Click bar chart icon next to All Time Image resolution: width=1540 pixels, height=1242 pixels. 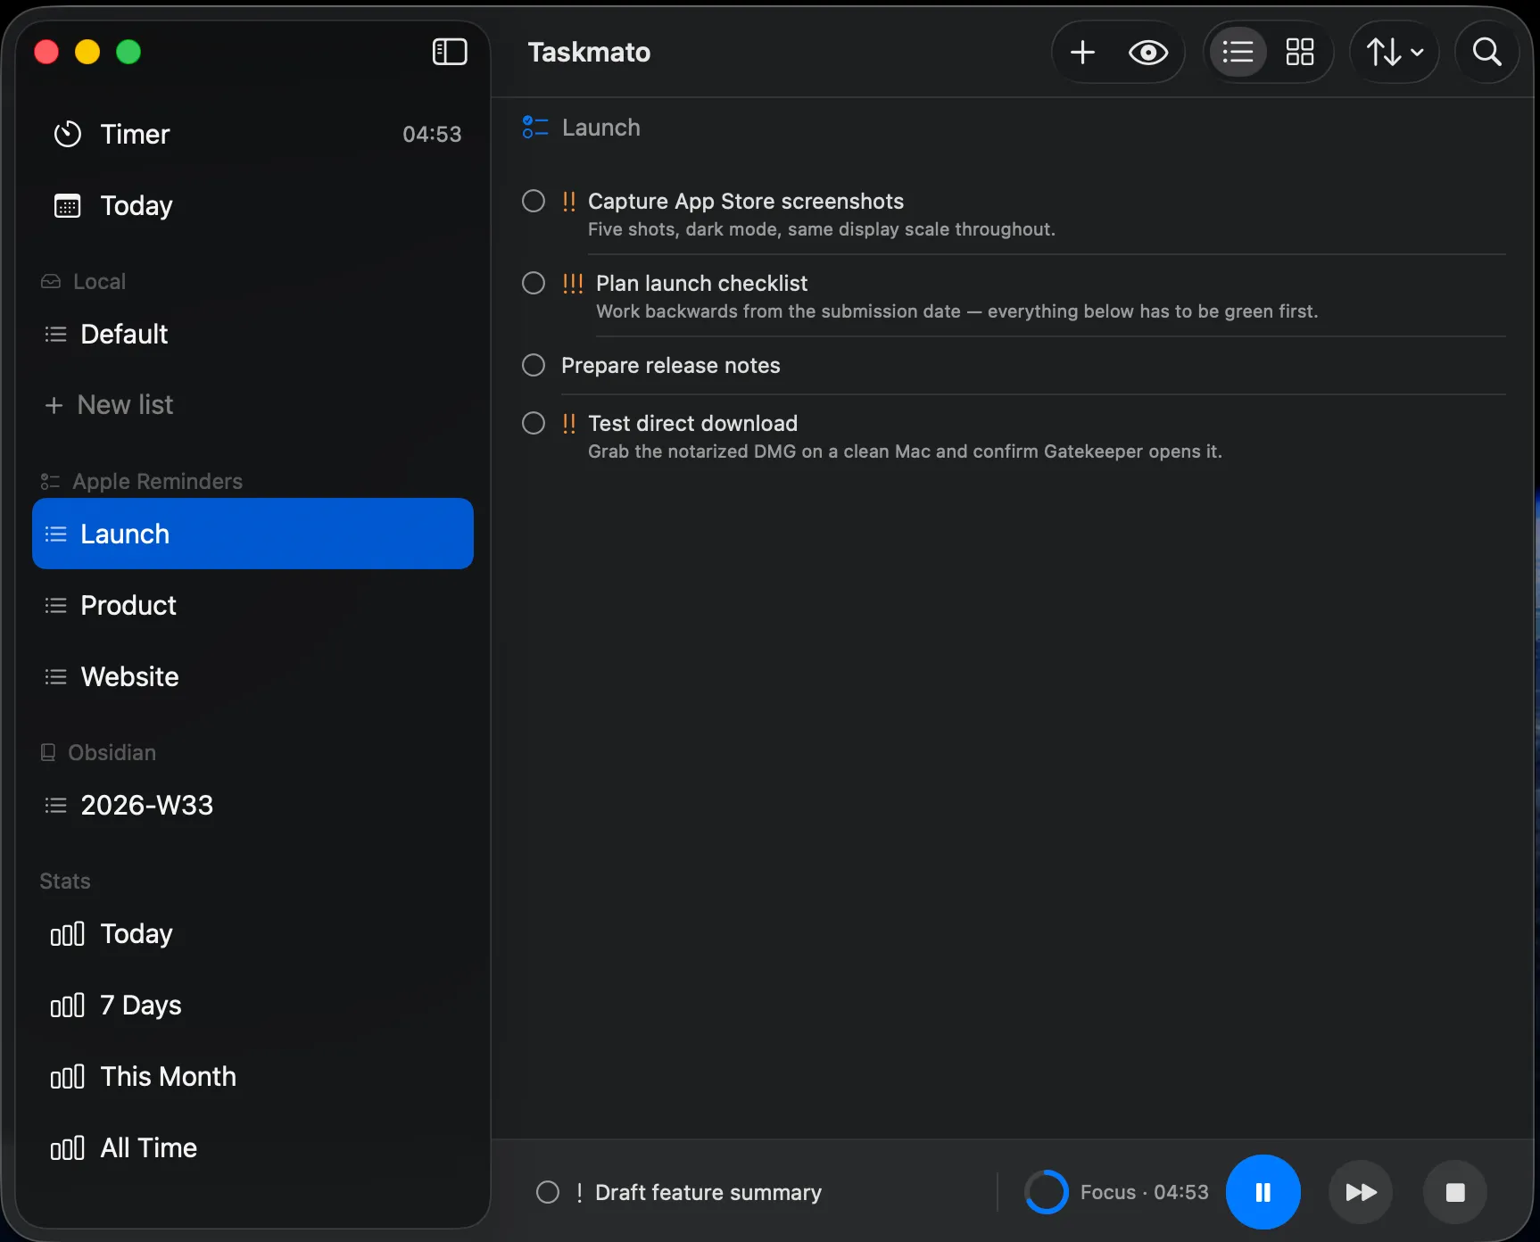tap(68, 1148)
